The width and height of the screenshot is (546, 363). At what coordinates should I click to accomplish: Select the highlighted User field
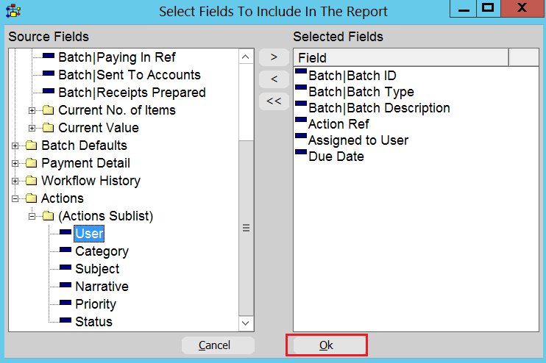tap(89, 234)
